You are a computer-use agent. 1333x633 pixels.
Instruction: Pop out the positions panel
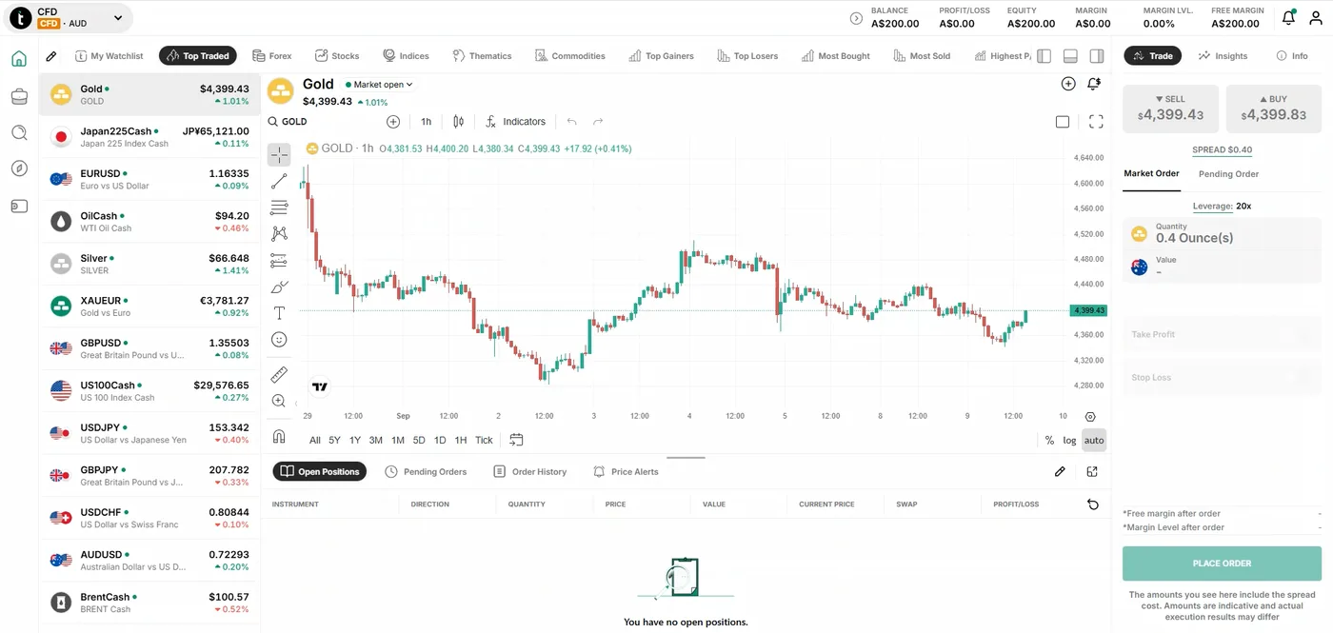tap(1092, 471)
